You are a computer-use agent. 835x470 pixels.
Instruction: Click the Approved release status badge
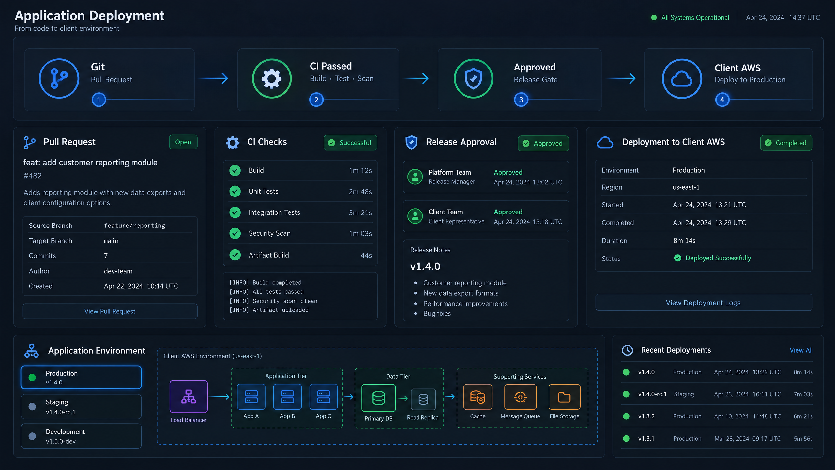click(x=543, y=143)
